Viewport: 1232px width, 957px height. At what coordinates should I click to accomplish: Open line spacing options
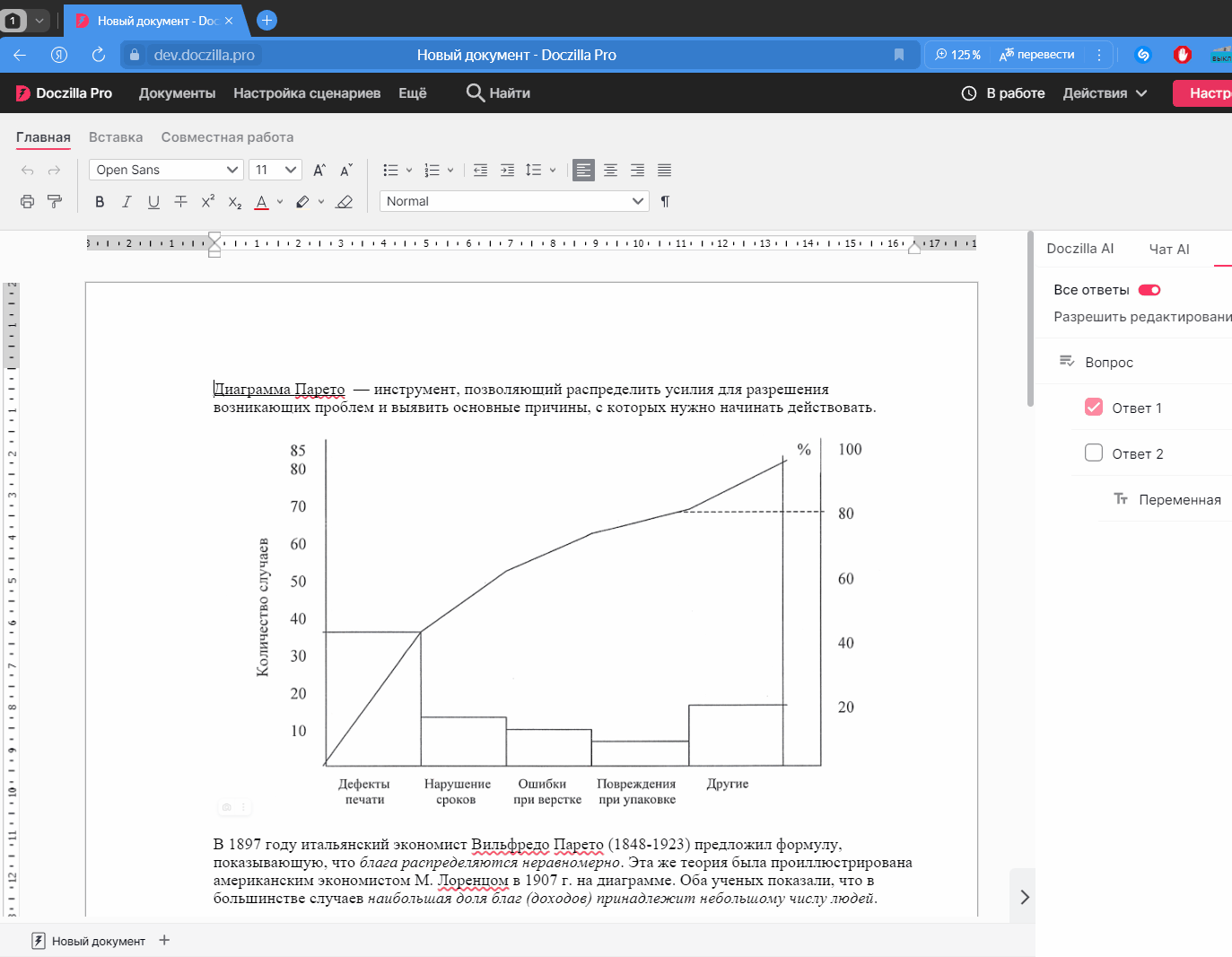click(x=534, y=171)
